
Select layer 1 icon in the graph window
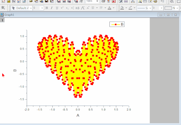(2, 20)
